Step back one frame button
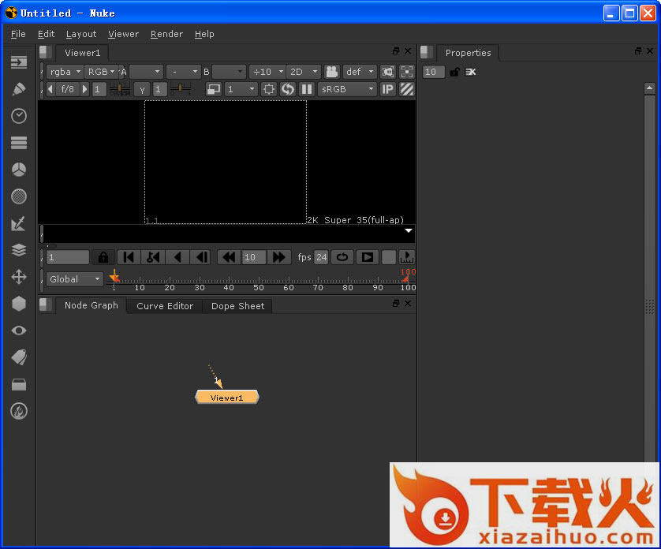Viewport: 661px width, 549px height. point(201,257)
